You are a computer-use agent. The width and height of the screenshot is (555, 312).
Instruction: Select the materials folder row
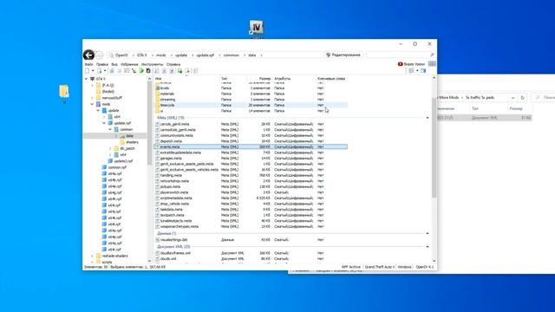251,94
